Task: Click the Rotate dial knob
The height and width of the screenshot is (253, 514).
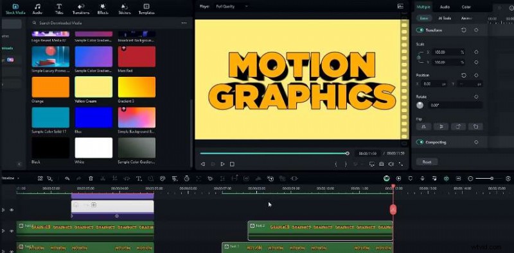Action: pos(420,105)
